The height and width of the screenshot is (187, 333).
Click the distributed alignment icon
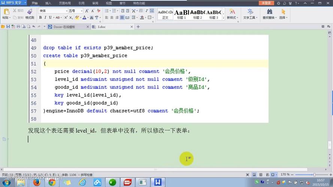coord(127,18)
